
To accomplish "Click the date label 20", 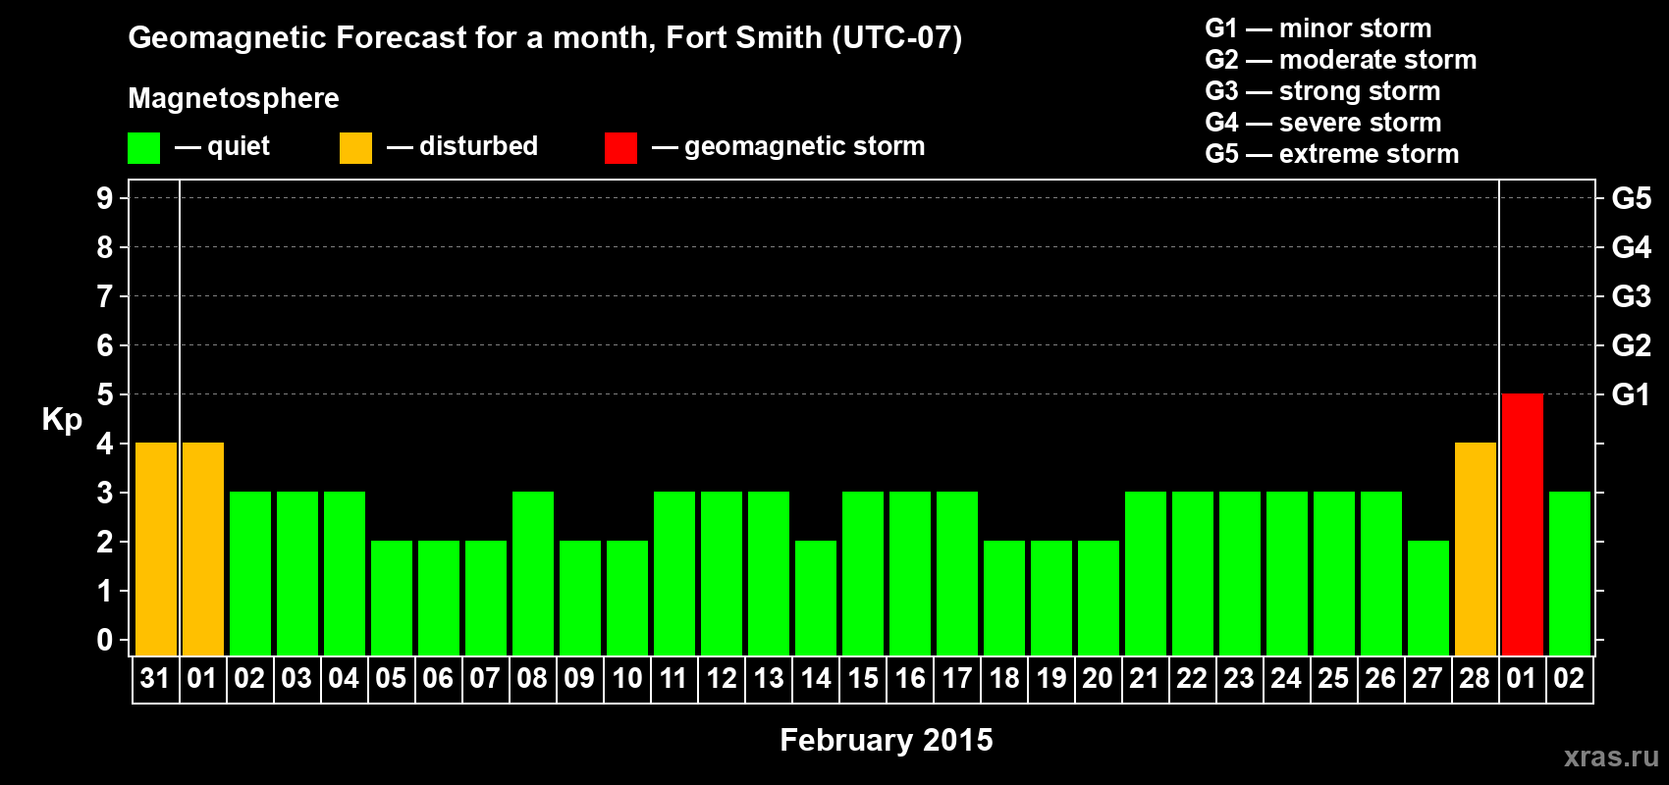I will (x=1098, y=678).
